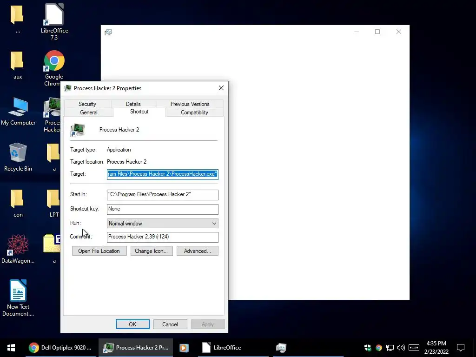Image resolution: width=476 pixels, height=357 pixels.
Task: Close the Process Hacker 2 Properties dialog
Action: pyautogui.click(x=221, y=88)
